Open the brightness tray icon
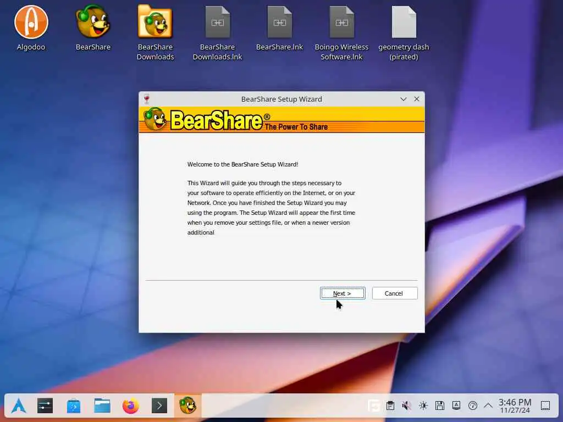 (423, 406)
